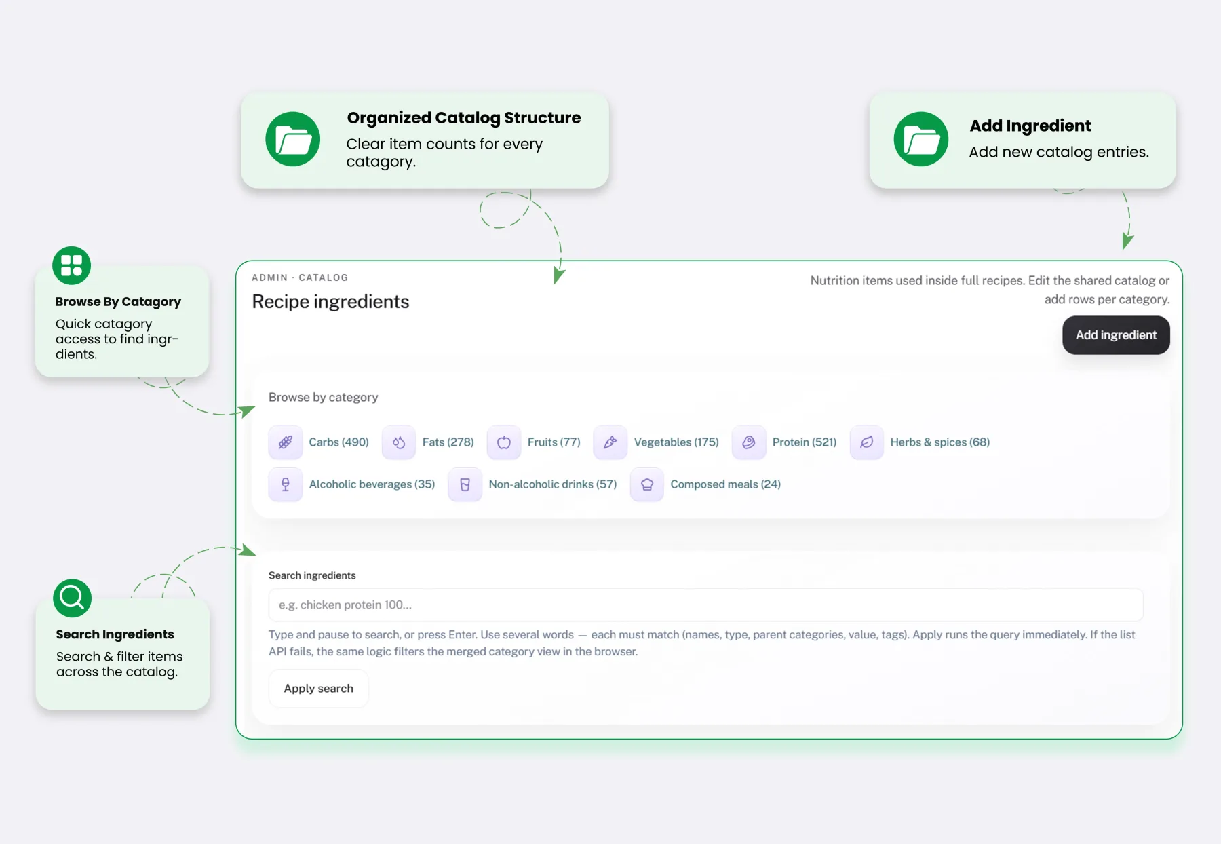Image resolution: width=1221 pixels, height=844 pixels.
Task: Click the ADMIN · CATALOG breadcrumb text
Action: click(x=300, y=277)
